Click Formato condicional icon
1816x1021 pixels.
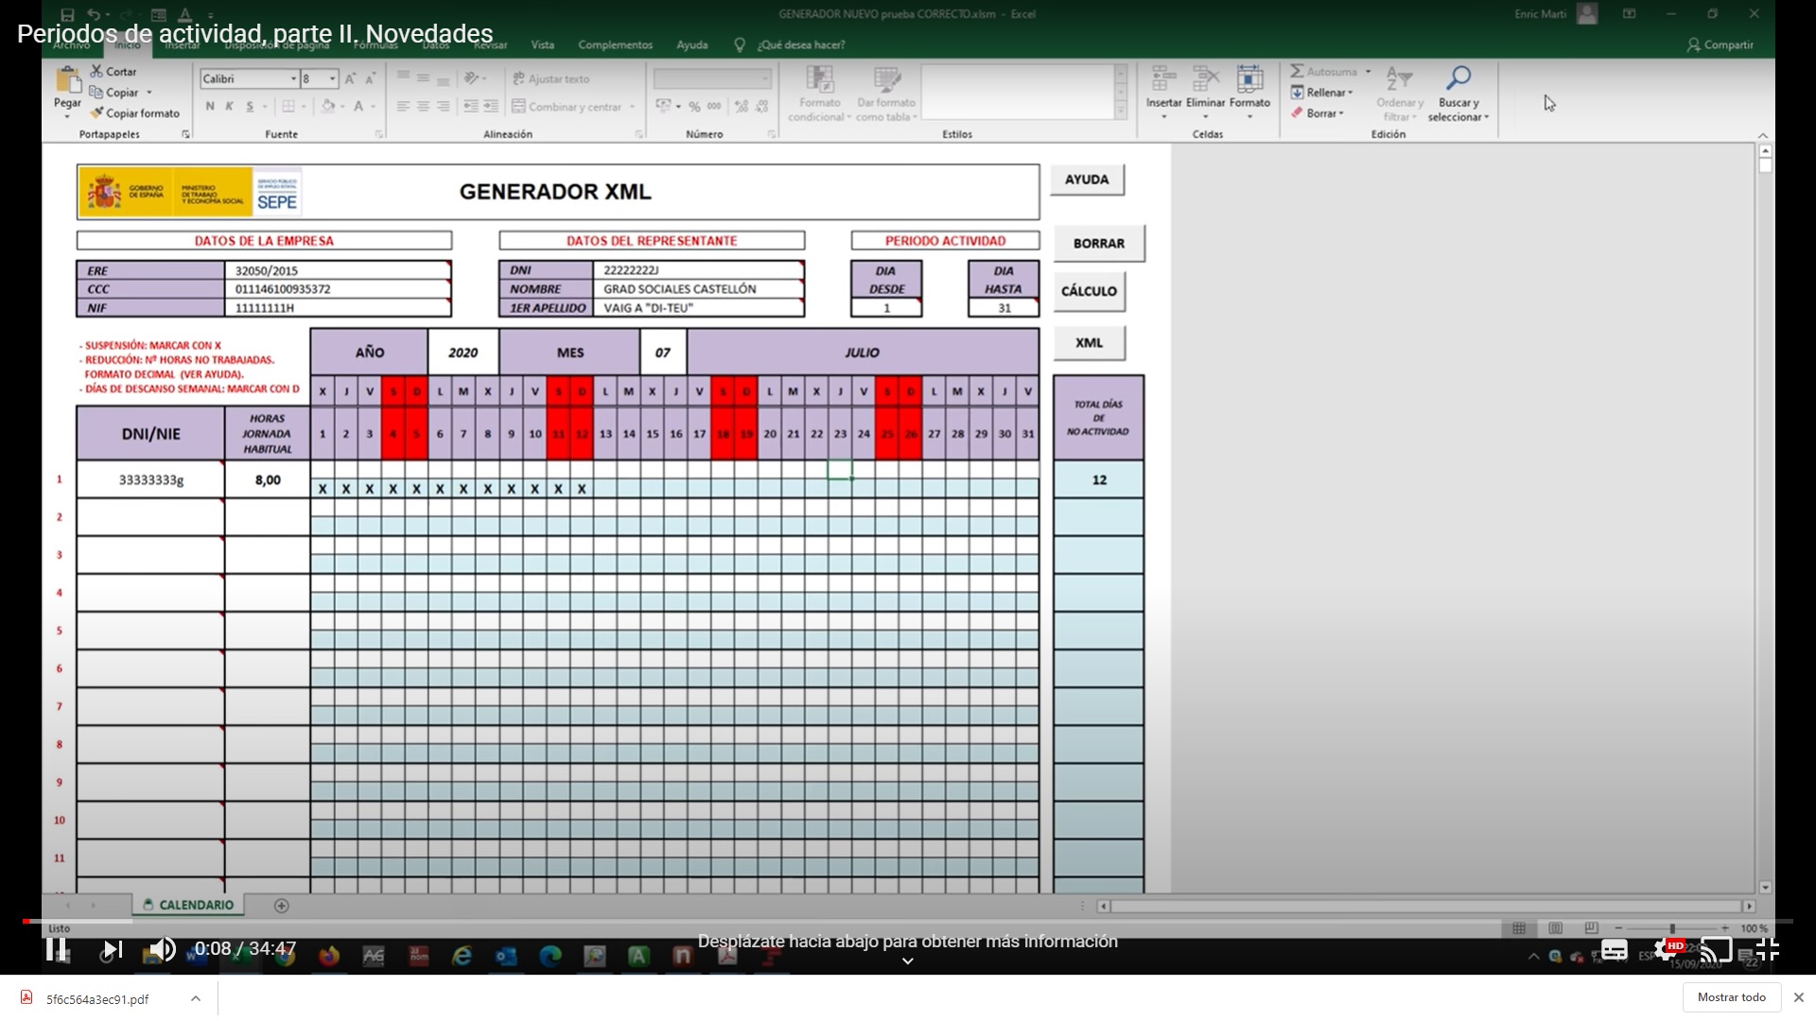[x=819, y=79]
